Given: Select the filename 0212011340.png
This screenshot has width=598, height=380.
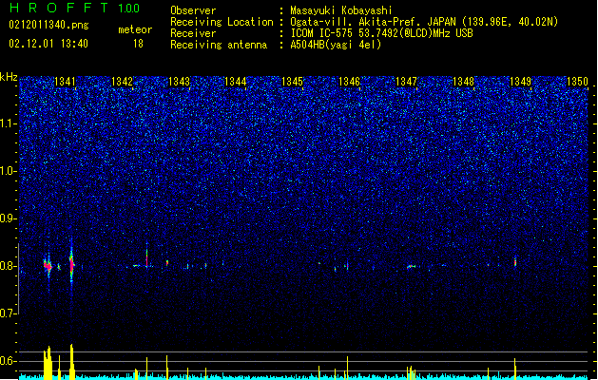Looking at the screenshot, I should click(48, 25).
